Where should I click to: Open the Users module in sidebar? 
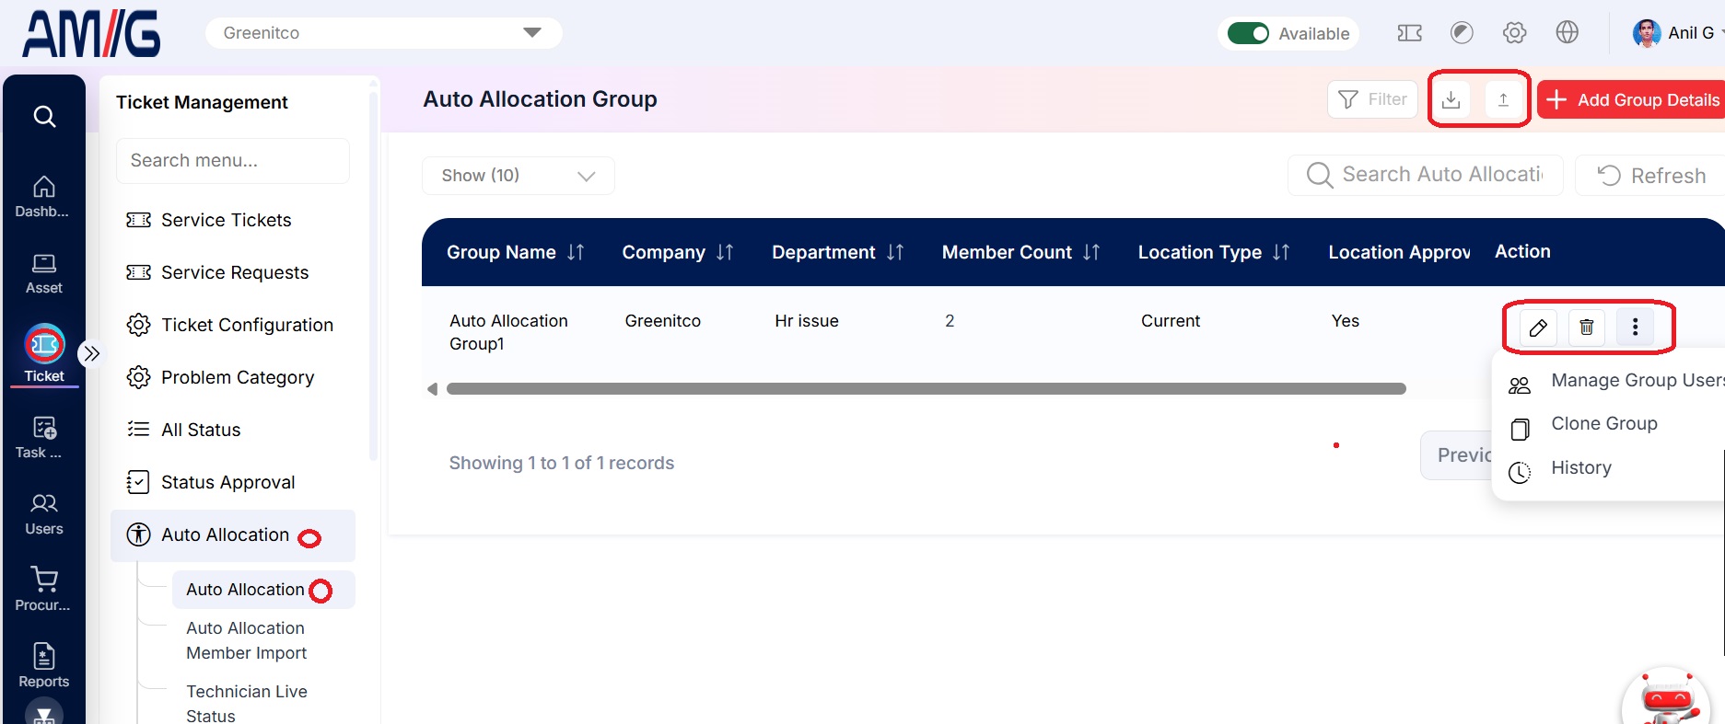(x=43, y=514)
